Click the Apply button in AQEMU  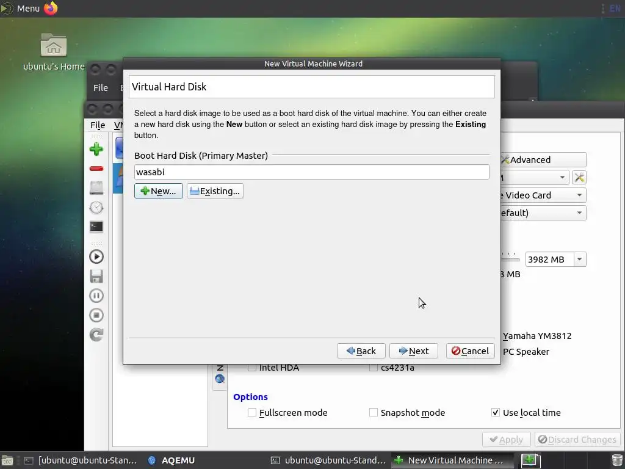point(506,440)
